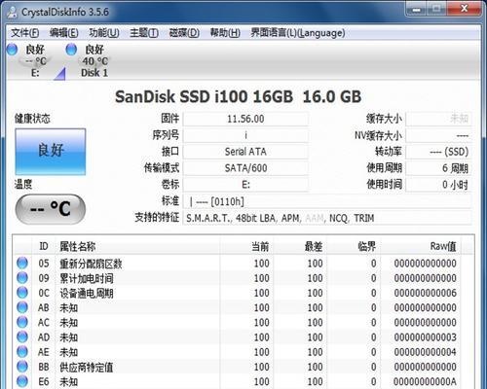Click the 属性名称 column header
Screen dimensions: 487x389
coord(138,246)
